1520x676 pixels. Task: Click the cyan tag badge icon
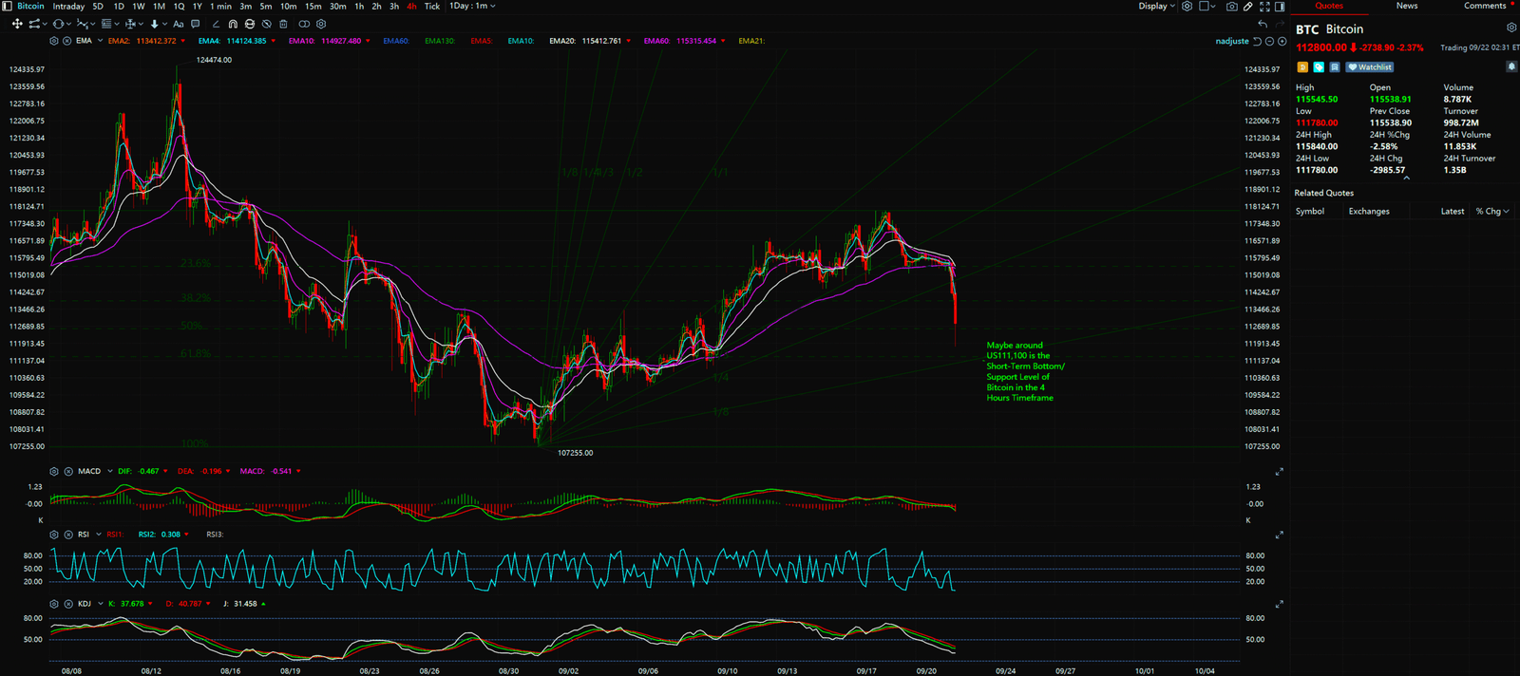[x=1319, y=67]
